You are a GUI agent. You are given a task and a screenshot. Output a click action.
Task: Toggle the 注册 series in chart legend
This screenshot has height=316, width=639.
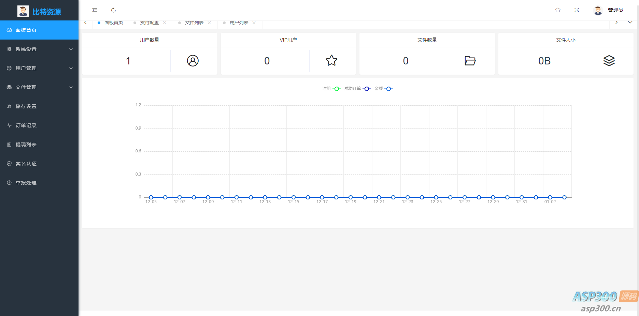click(x=331, y=89)
